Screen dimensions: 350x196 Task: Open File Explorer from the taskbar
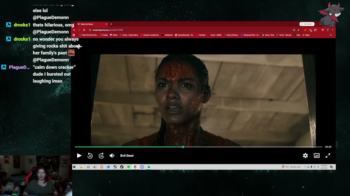pyautogui.click(x=81, y=167)
